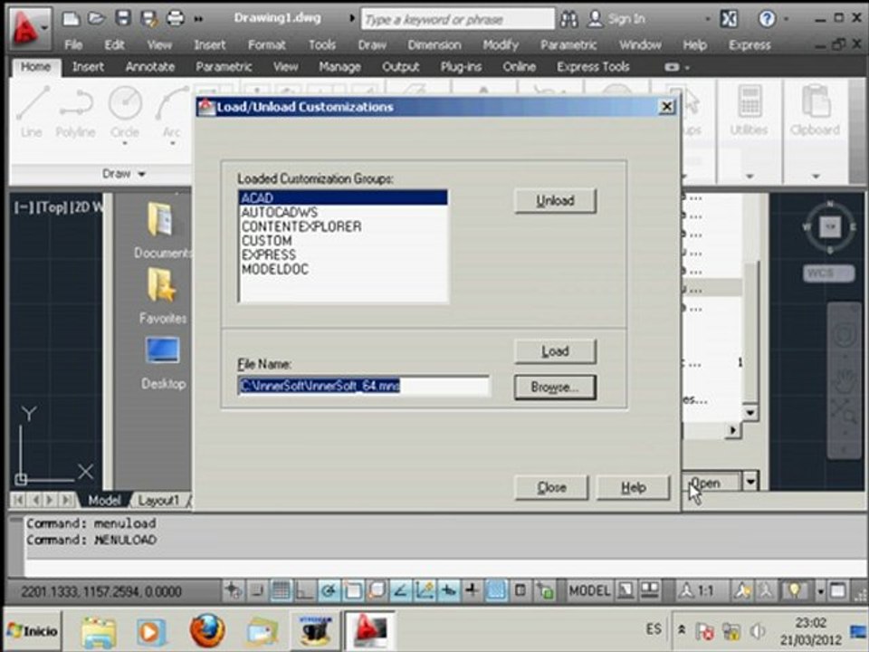Expand the Clipboard panel dropdown arrow
869x652 pixels.
click(x=816, y=177)
